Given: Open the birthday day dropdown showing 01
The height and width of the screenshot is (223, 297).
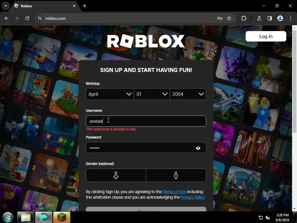Looking at the screenshot, I should pos(152,94).
